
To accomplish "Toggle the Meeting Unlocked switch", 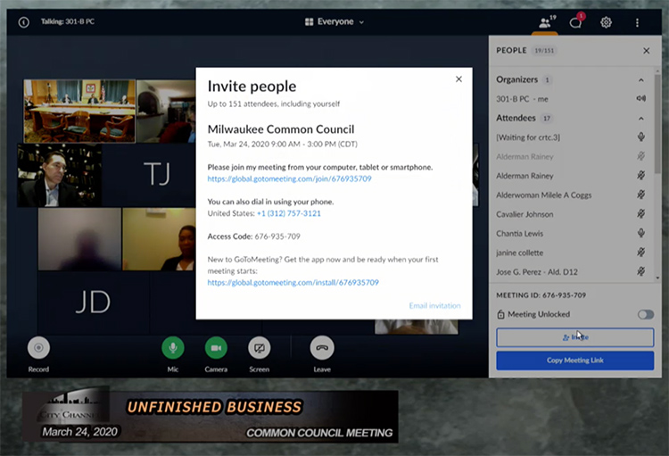I will [x=646, y=315].
